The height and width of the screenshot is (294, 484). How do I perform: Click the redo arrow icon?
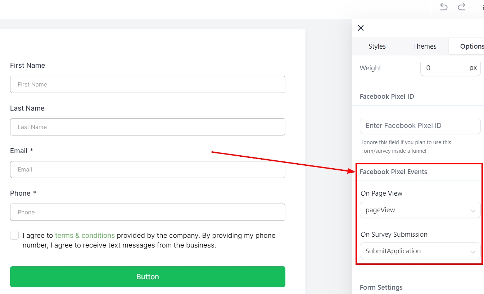pyautogui.click(x=462, y=7)
